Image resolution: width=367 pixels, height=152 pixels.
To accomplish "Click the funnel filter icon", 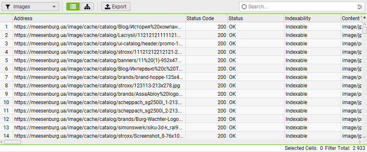I will (x=8, y=7).
